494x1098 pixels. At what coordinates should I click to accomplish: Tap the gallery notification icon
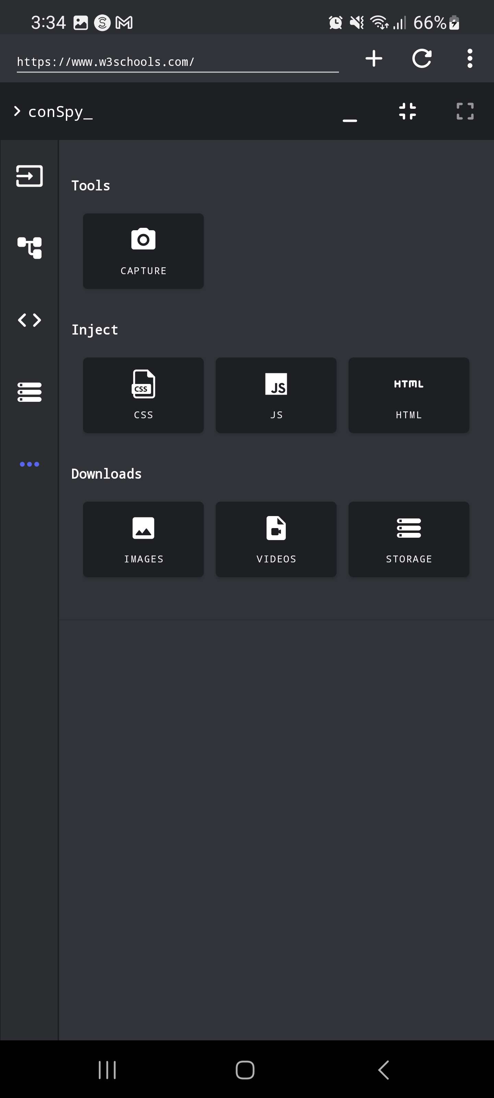81,23
